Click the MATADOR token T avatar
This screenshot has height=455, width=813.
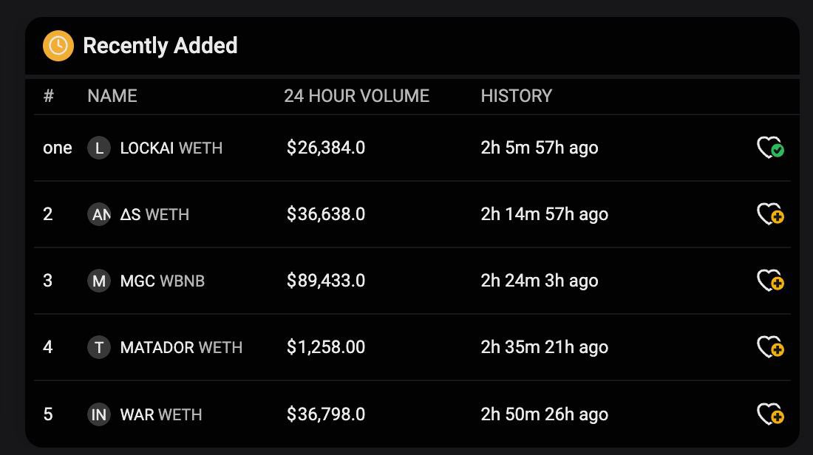click(99, 346)
